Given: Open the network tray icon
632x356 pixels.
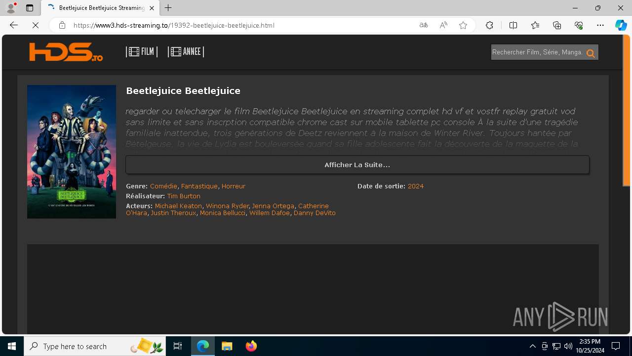Looking at the screenshot, I should tap(556, 346).
